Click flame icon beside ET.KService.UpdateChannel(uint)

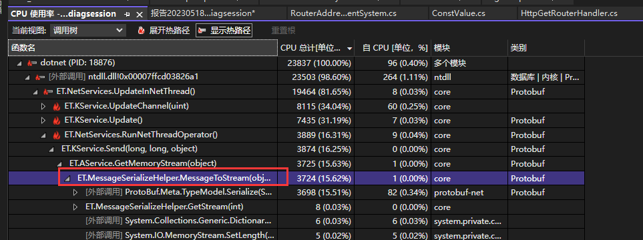[57, 107]
